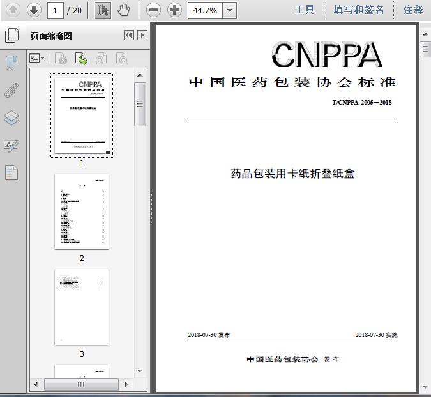Click the document title 药品包装用卡纸折叠纸盒
The image size is (431, 397).
pos(292,174)
